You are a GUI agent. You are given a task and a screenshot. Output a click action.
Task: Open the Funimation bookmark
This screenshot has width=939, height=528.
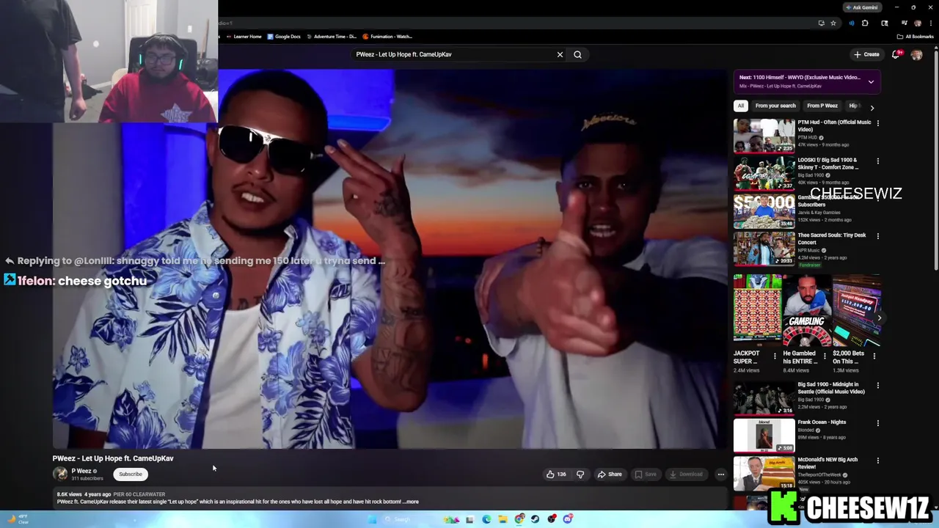point(387,37)
